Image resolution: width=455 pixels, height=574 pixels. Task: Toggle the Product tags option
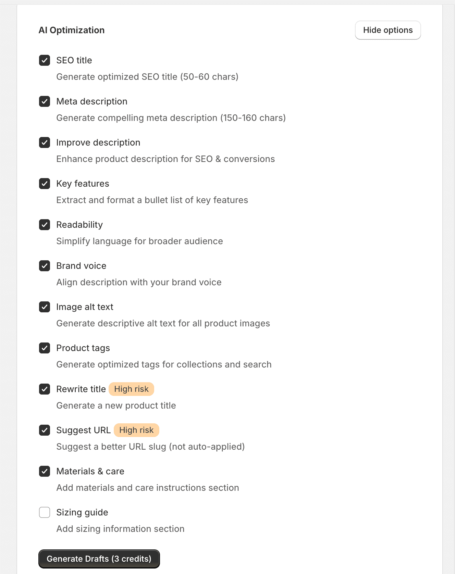[45, 348]
